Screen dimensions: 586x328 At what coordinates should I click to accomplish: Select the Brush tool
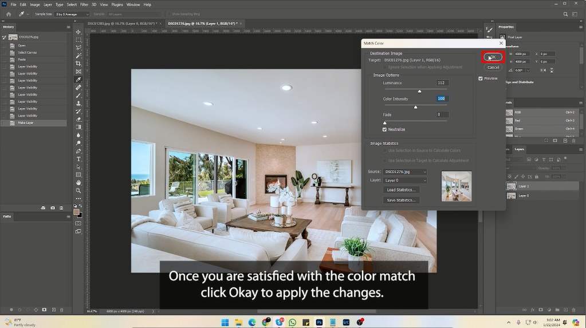78,95
